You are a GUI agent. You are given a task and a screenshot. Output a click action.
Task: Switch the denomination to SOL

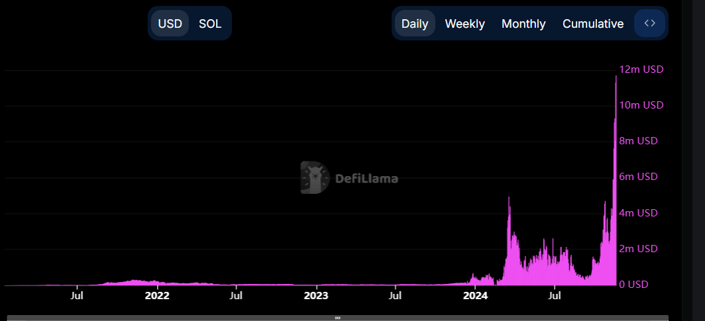210,24
